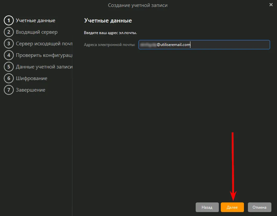The image size is (277, 216).
Task: Select the 'Учетные данные' step label
Action: pos(35,21)
